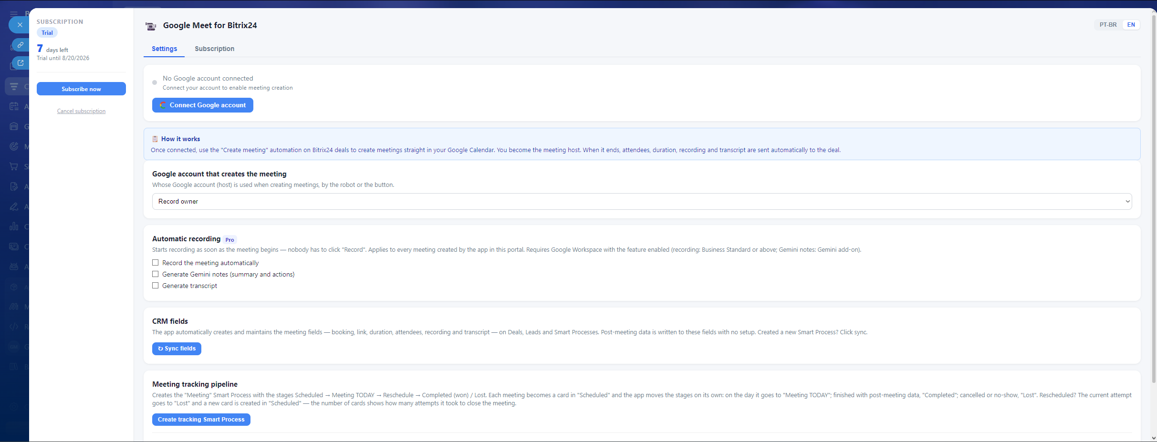
Task: Click the 'Meeting tracking pipeline' heading
Action: click(195, 384)
